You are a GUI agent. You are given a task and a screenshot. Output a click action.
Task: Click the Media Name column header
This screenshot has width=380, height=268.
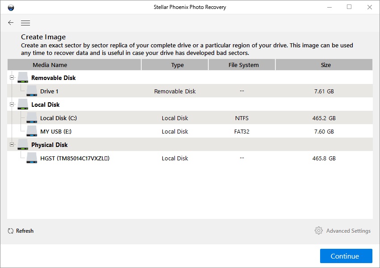click(x=75, y=64)
